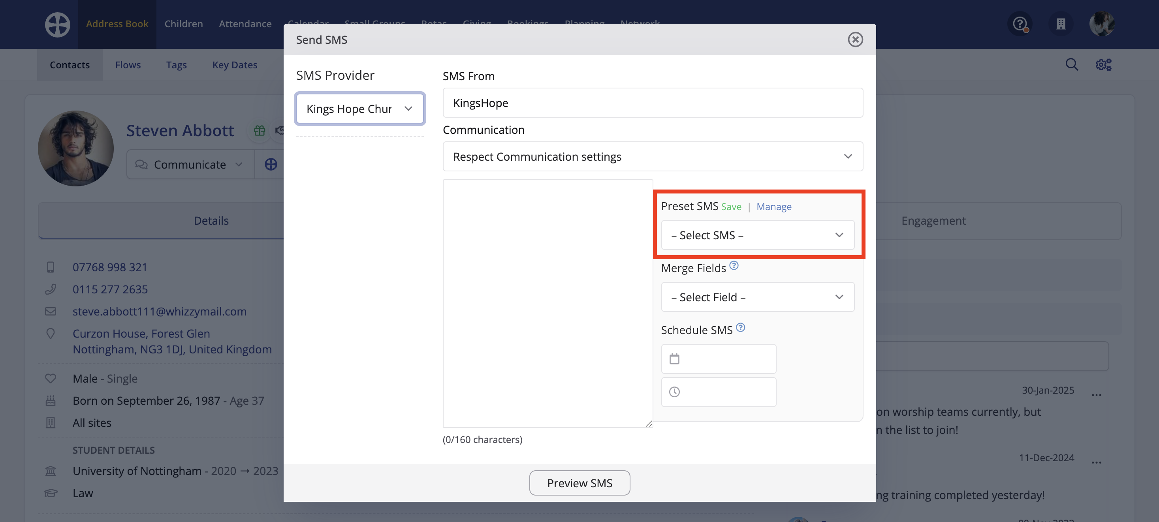Click the Steven Abbott name heading
The image size is (1159, 522).
180,130
